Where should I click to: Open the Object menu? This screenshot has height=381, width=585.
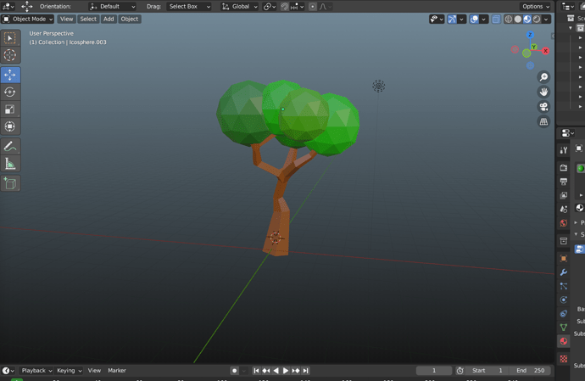pyautogui.click(x=129, y=19)
